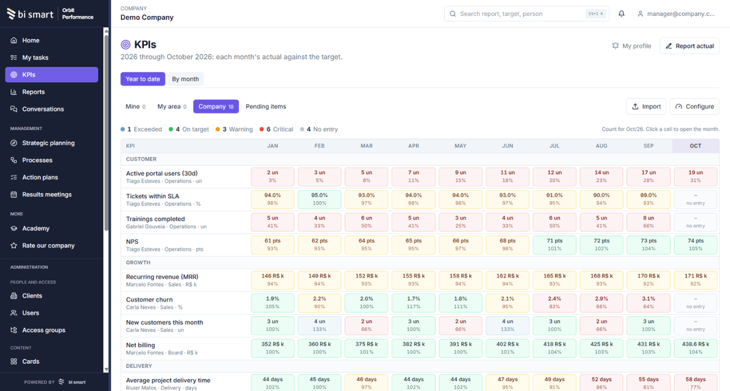Focus the search report, target, person field
730x391 pixels.
(x=526, y=14)
